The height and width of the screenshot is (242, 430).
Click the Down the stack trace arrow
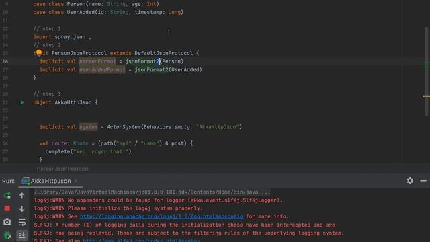coord(22,208)
